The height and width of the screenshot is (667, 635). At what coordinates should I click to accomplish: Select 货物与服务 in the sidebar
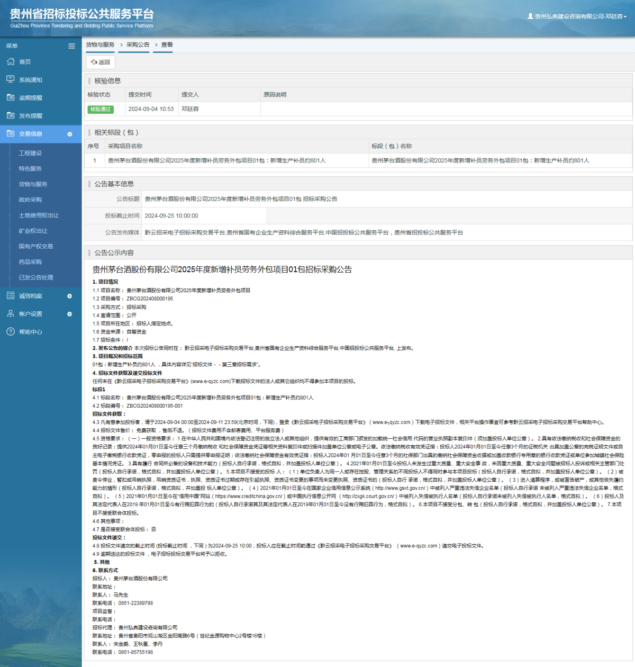(x=33, y=184)
